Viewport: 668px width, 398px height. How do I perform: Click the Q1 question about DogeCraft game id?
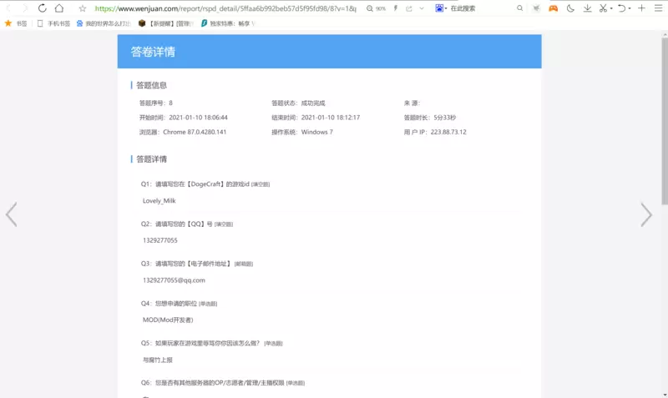coord(205,184)
